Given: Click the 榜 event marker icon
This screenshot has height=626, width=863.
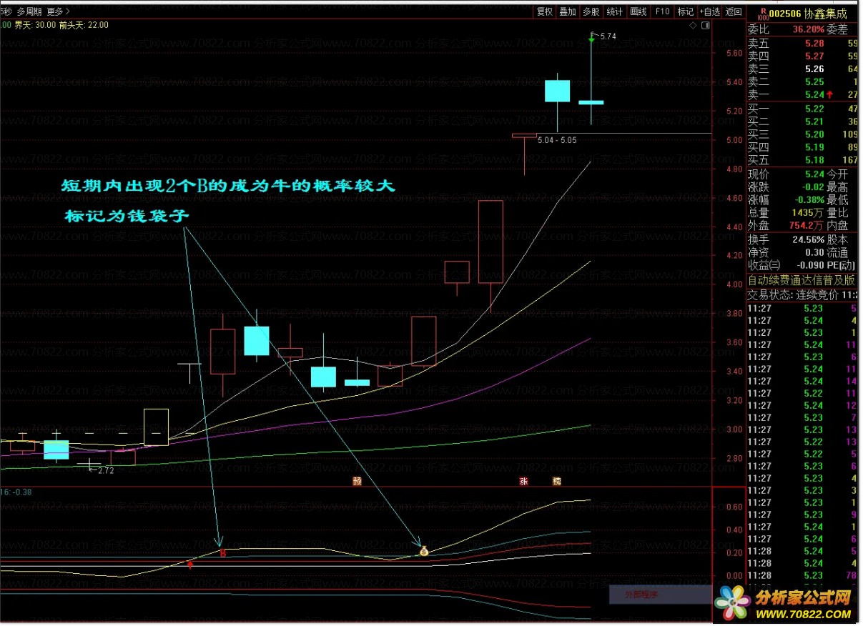Looking at the screenshot, I should point(556,481).
